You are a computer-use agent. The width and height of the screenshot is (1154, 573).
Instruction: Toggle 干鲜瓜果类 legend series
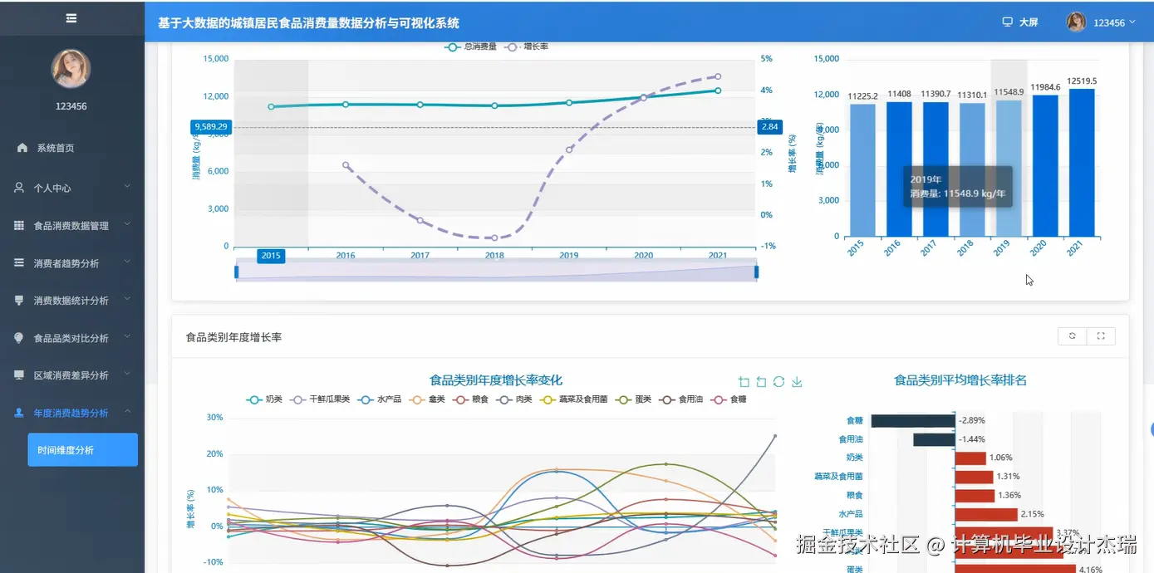tap(320, 399)
